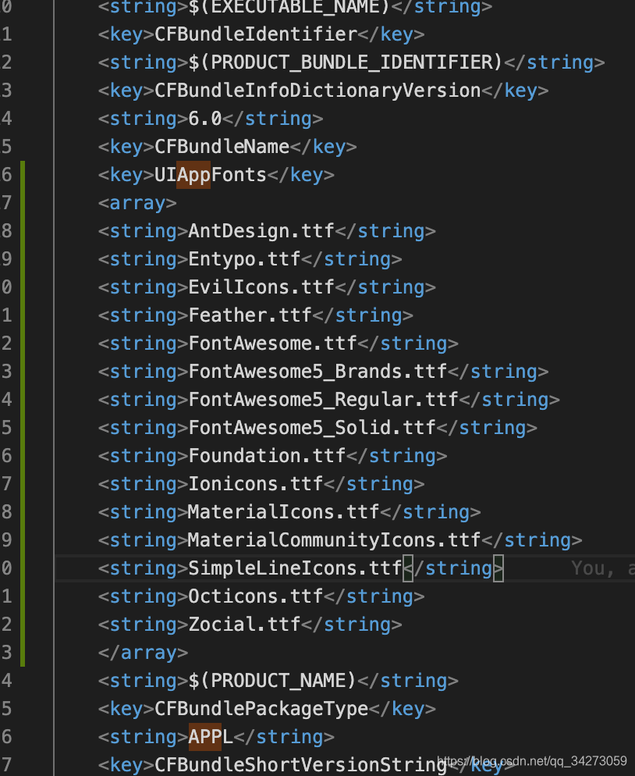Select FontAwesome.ttf font entry

272,344
